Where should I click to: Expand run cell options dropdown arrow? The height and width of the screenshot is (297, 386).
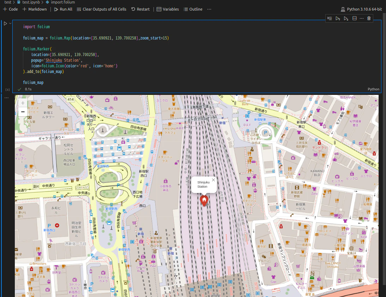coord(10,23)
